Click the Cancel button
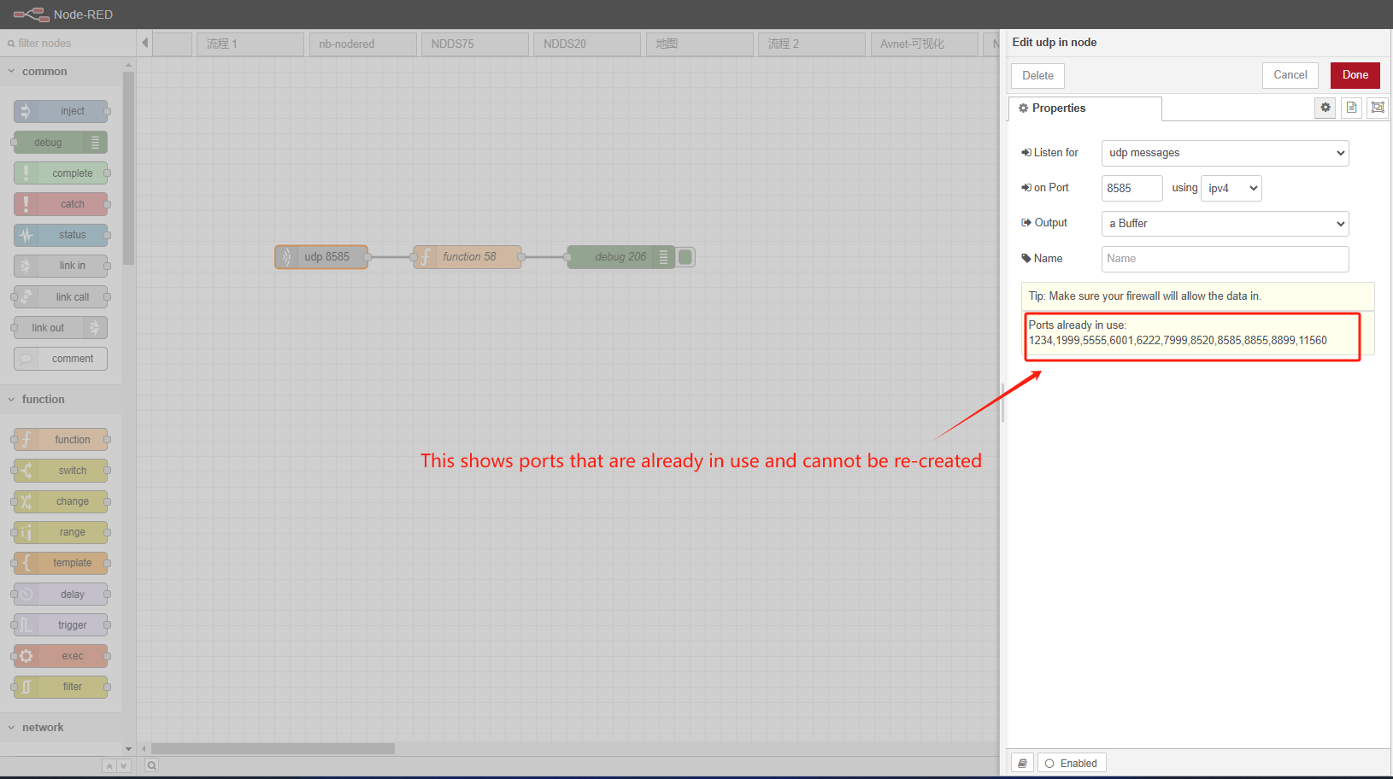 coord(1290,75)
